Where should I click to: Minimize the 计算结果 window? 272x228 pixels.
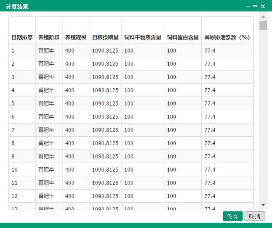(x=248, y=6)
